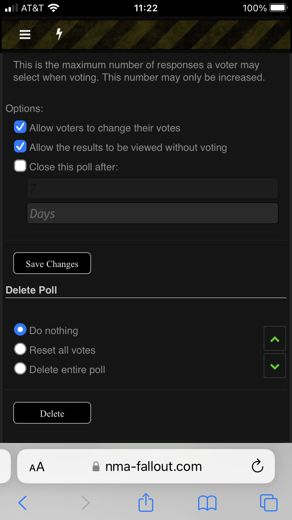Select Reset all votes radio option
292x520 pixels.
[20, 349]
